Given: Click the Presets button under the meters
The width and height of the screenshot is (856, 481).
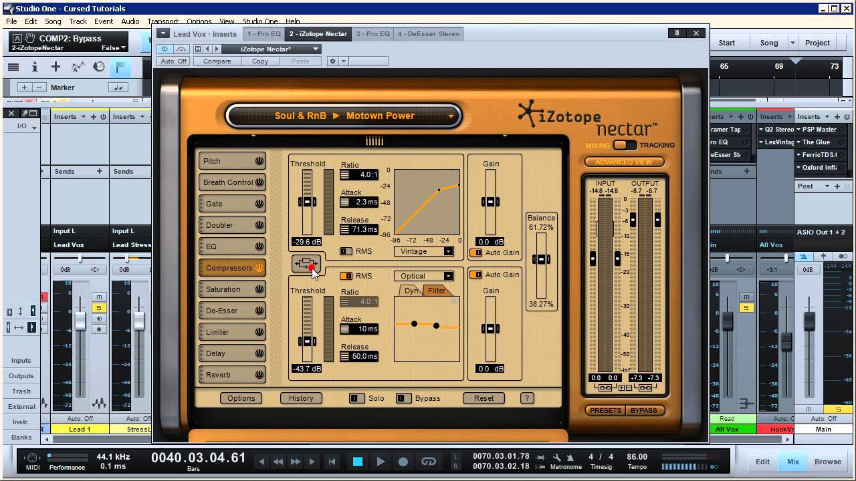Looking at the screenshot, I should 606,410.
